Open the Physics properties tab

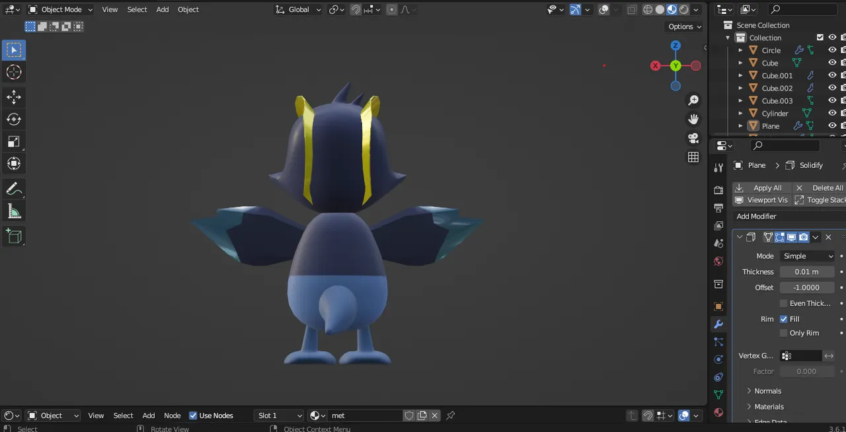pos(718,359)
